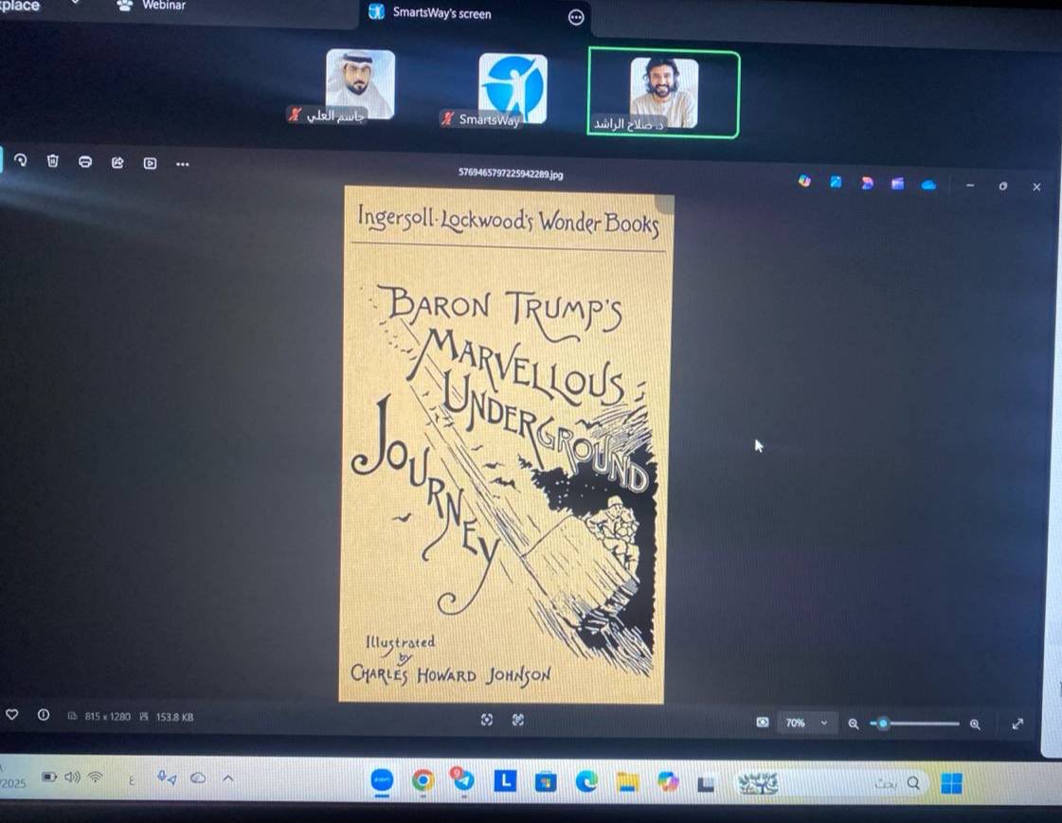1062x823 pixels.
Task: Select the د. صلاح الراشد speaker tile
Action: [x=664, y=93]
